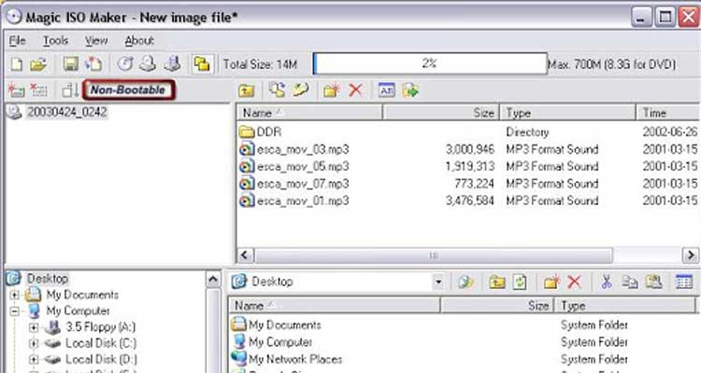Select the esca_mov_01.mp3 file

coord(303,201)
